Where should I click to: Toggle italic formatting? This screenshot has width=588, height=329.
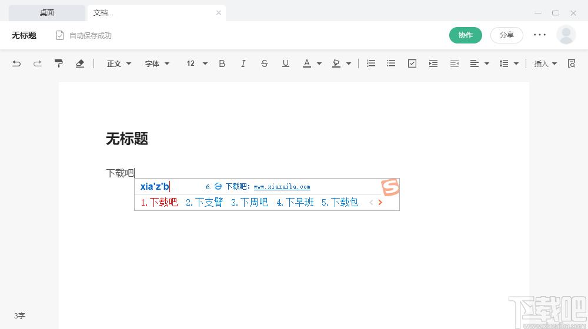click(x=243, y=63)
